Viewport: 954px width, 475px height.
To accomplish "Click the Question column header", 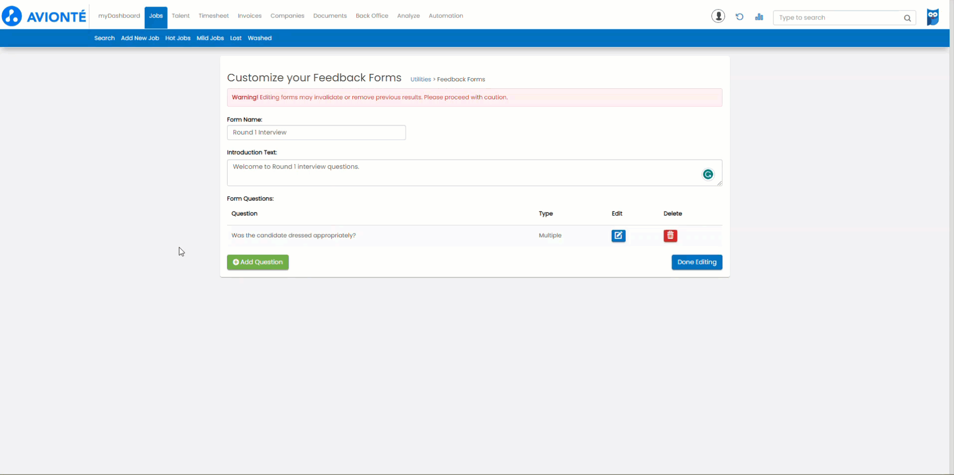I will click(244, 214).
